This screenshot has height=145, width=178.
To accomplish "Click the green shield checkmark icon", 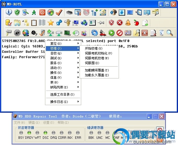I will [17, 12].
